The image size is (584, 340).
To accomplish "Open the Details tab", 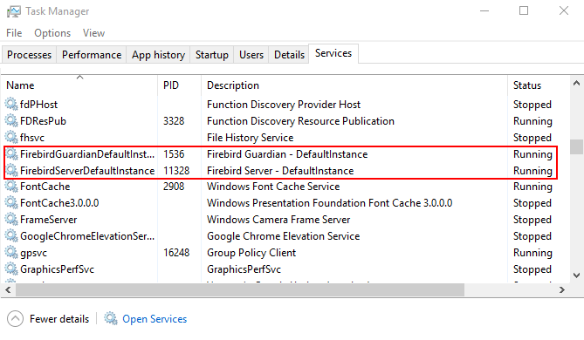I will [x=289, y=55].
